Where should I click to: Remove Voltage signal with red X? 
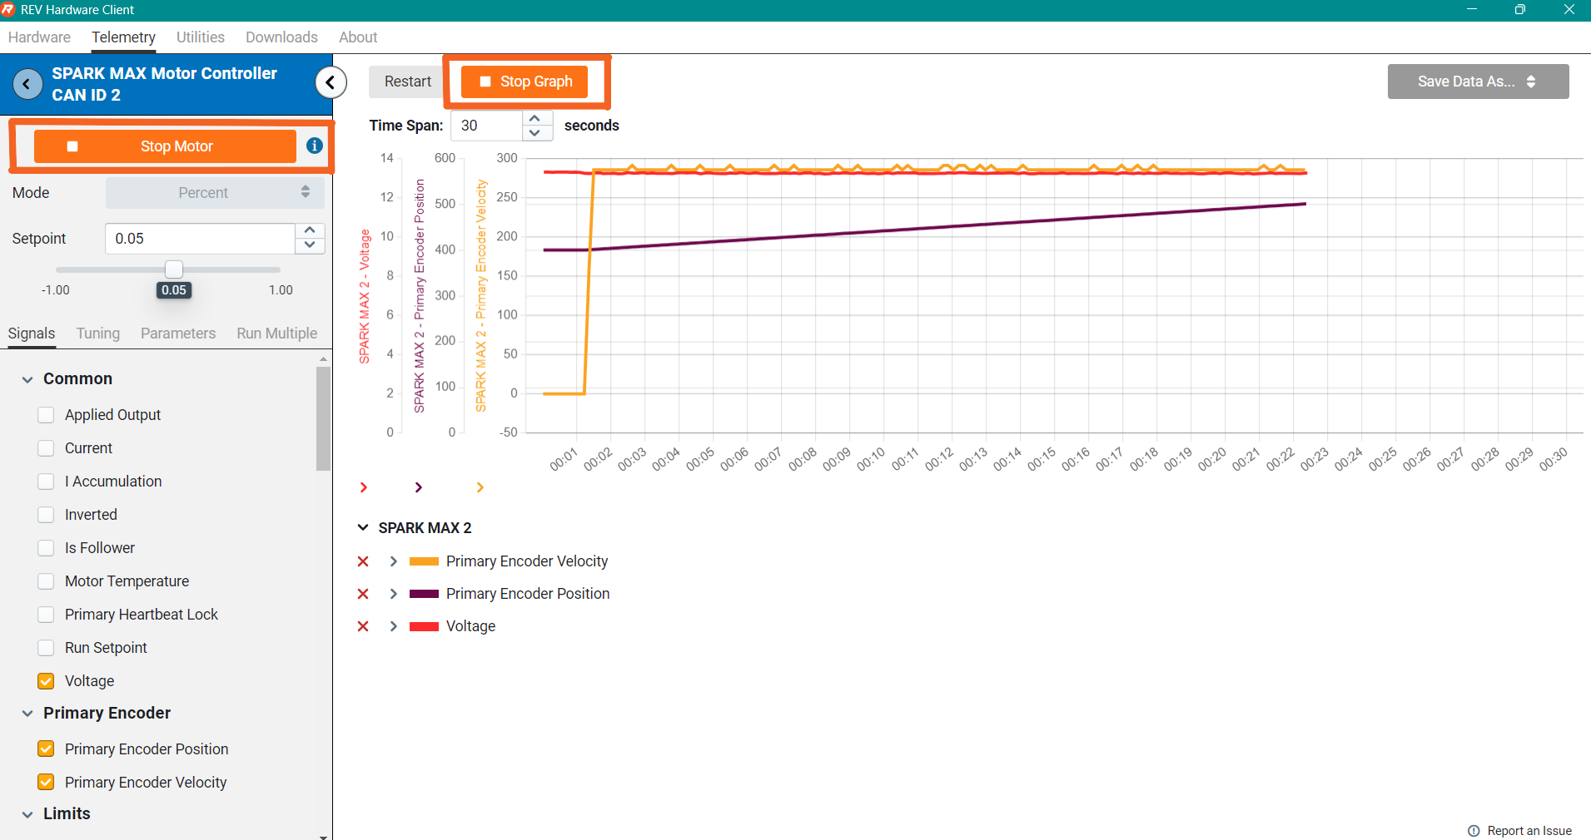point(363,626)
